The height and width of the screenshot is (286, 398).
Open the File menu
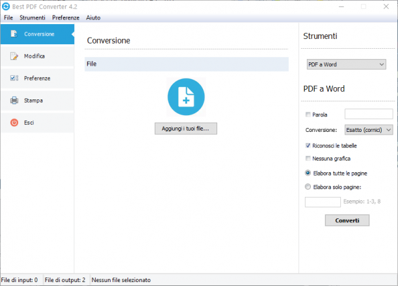click(8, 18)
